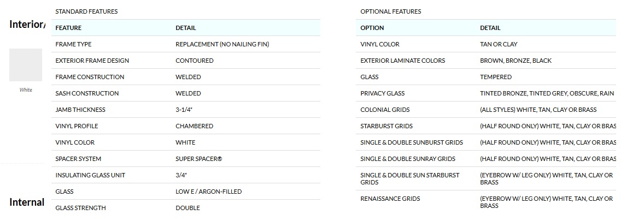Click the standard features DETAIL header
621x221 pixels.
[186, 28]
